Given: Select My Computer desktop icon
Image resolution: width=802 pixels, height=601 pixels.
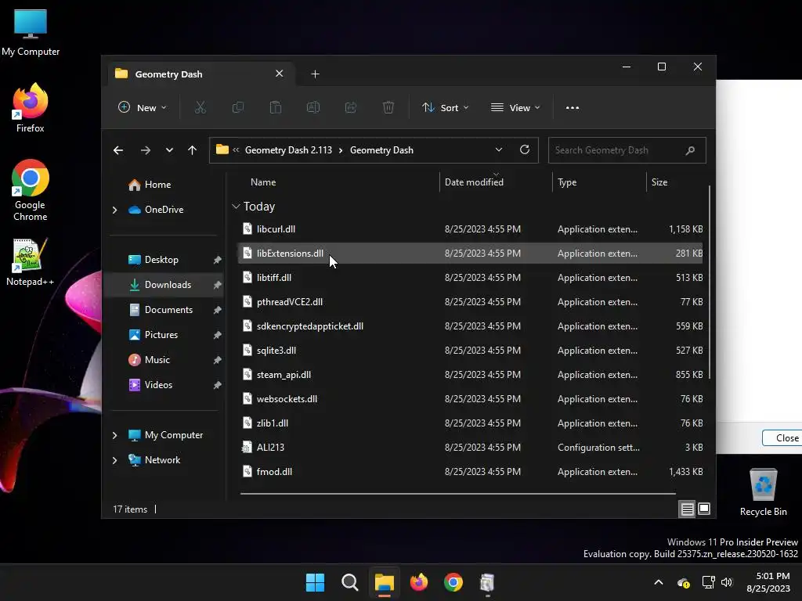Looking at the screenshot, I should coord(31,32).
